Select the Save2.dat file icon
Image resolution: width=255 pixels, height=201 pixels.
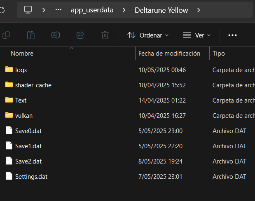pos(9,161)
